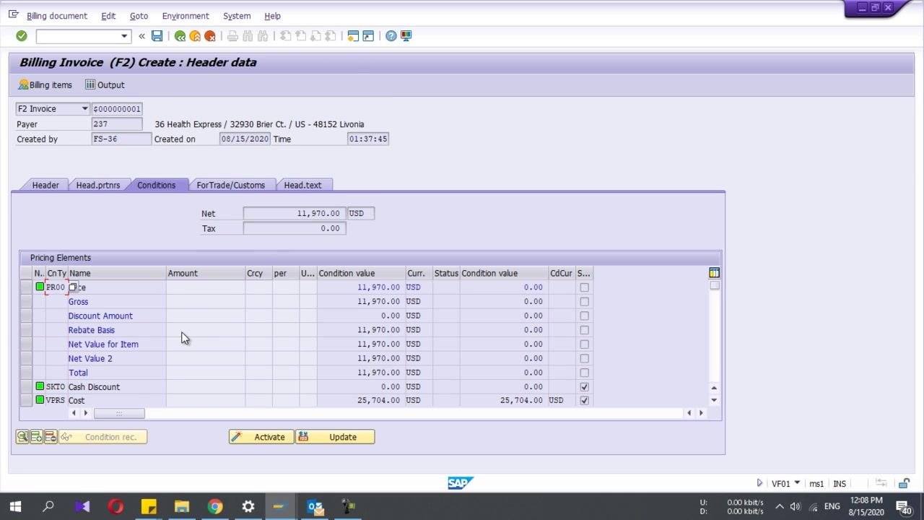The height and width of the screenshot is (520, 924).
Task: Uncheck the Cost row statistical checkbox
Action: pyautogui.click(x=584, y=400)
